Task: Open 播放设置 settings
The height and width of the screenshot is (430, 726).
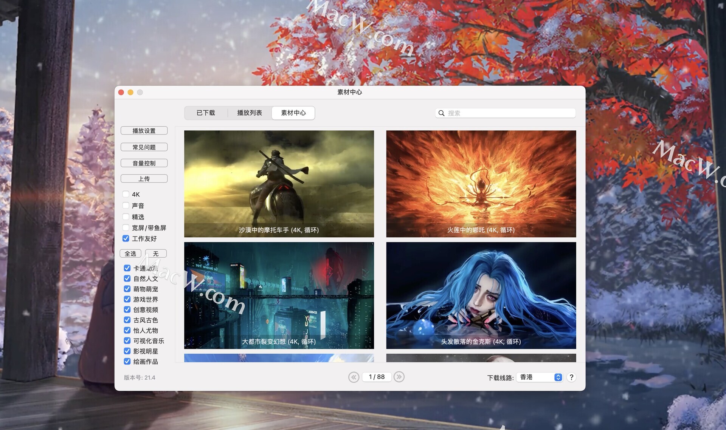Action: pyautogui.click(x=144, y=131)
